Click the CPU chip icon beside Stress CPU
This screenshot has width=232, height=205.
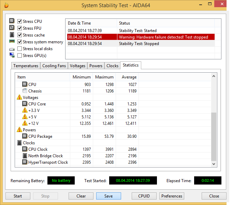click(12, 21)
